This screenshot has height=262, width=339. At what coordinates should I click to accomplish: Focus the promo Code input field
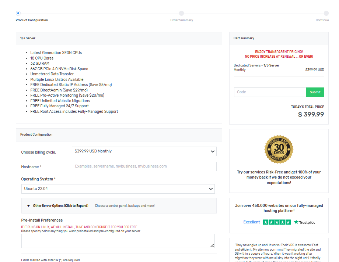[270, 92]
